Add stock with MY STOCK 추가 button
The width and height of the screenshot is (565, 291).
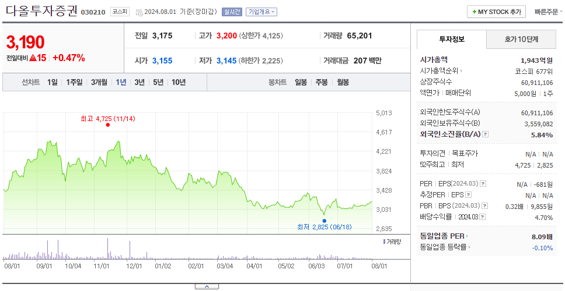[x=496, y=12]
